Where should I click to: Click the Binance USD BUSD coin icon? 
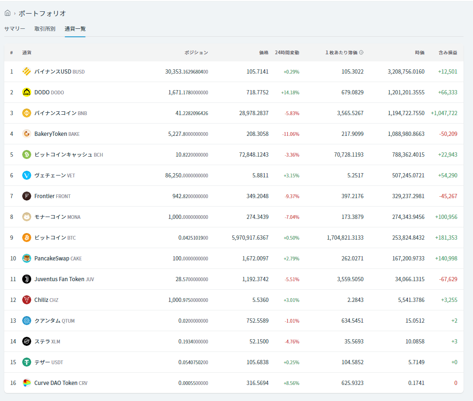coord(26,71)
